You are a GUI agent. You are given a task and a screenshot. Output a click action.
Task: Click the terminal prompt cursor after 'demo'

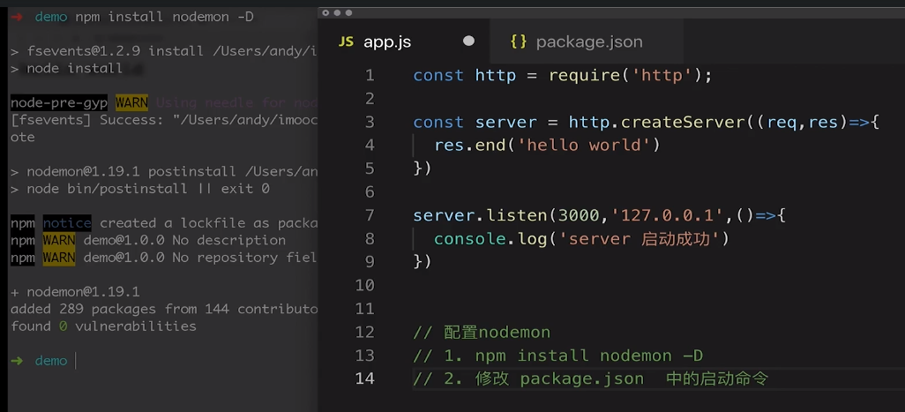click(x=76, y=361)
